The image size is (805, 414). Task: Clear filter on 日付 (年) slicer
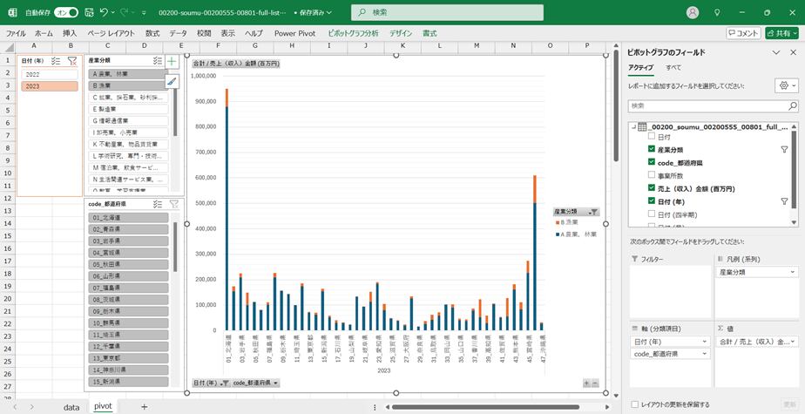72,61
